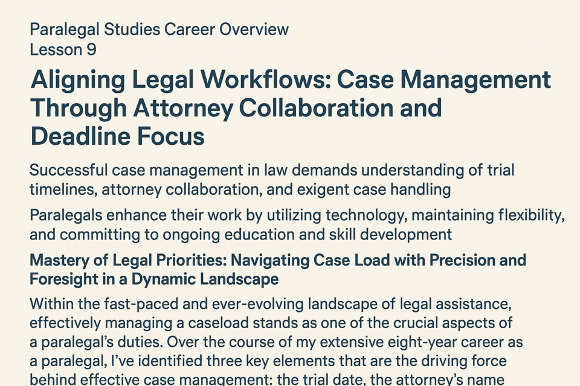Viewport: 580px width, 386px height.
Task: Click the 'Paralegal Studies Career Overview' course title
Action: 159,30
